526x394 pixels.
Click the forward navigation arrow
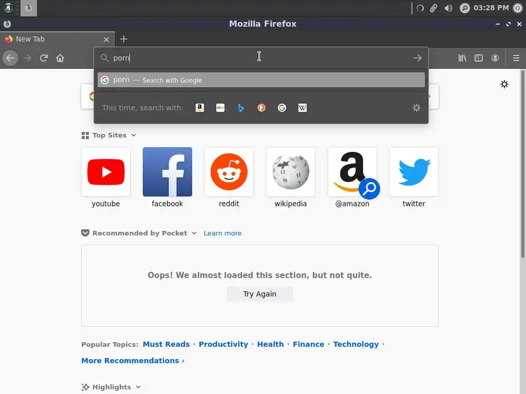point(27,58)
